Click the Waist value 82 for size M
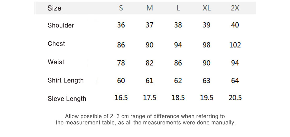The height and width of the screenshot is (137, 290). (149, 63)
